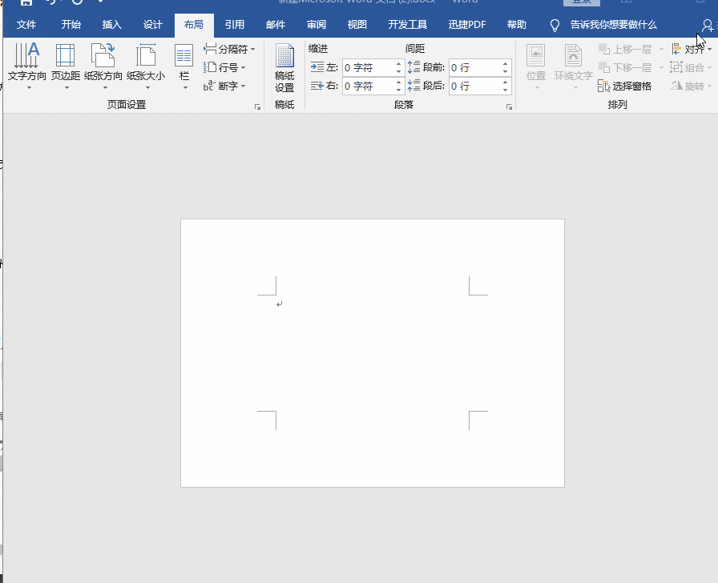The width and height of the screenshot is (718, 583).
Task: Set up columns using 栏
Action: [184, 64]
